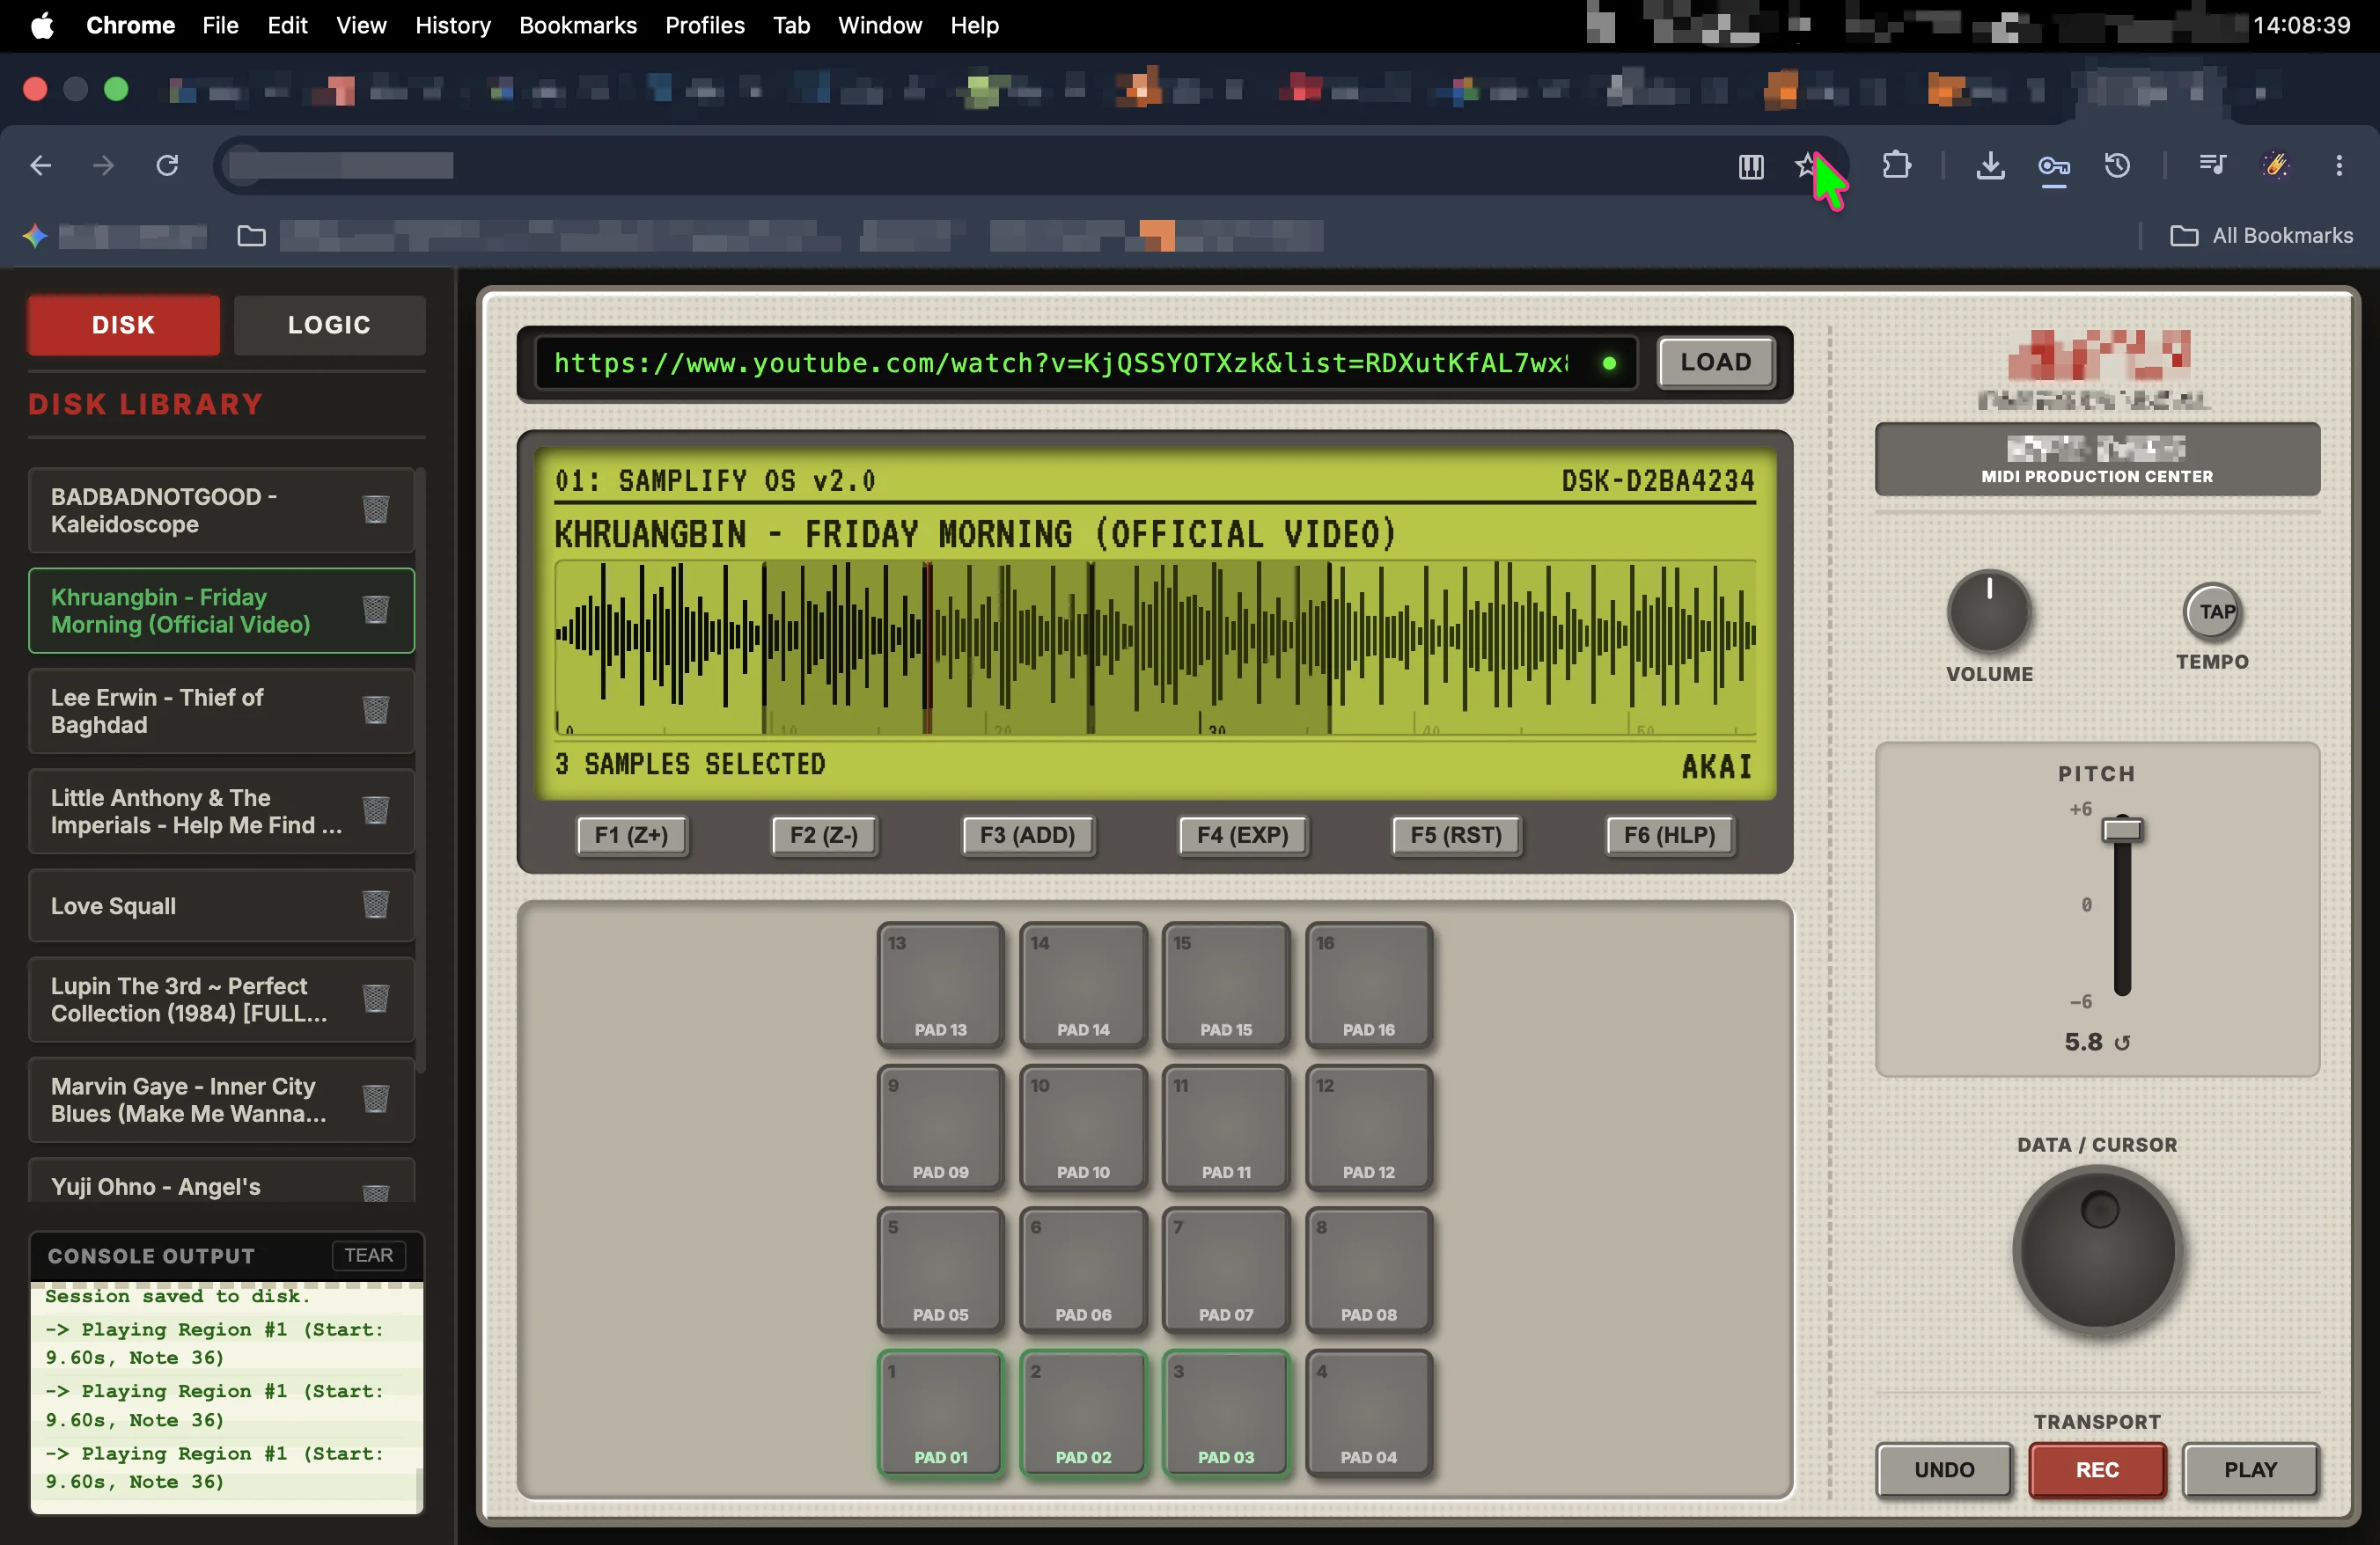Viewport: 2380px width, 1545px height.
Task: Go back with Chrome back arrow
Action: click(41, 165)
